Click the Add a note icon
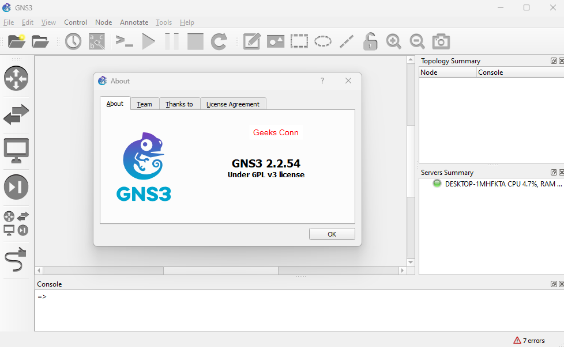This screenshot has width=564, height=347. pyautogui.click(x=251, y=41)
